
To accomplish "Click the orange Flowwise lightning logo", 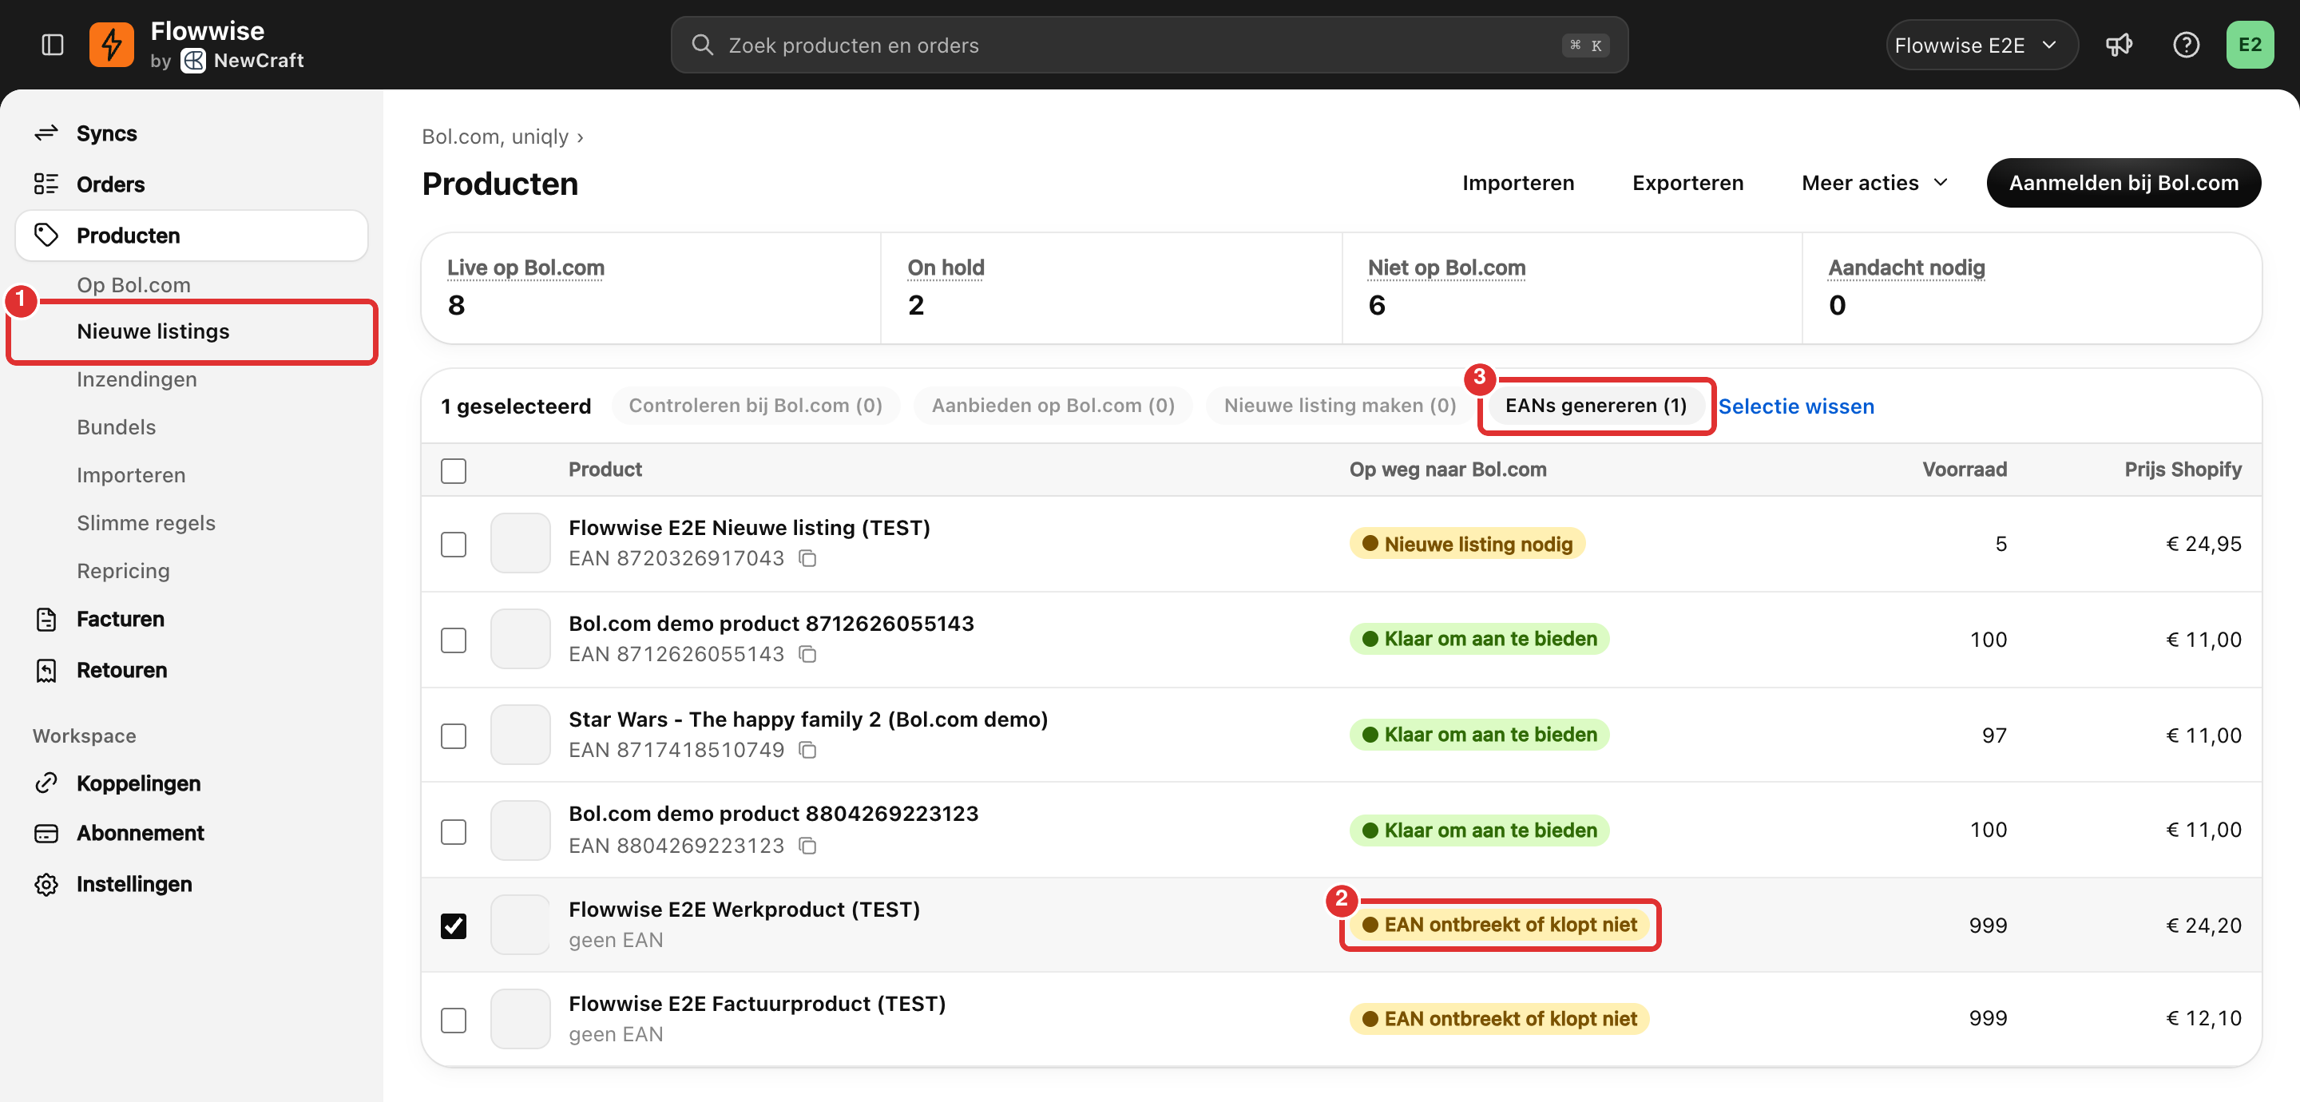I will pyautogui.click(x=112, y=45).
